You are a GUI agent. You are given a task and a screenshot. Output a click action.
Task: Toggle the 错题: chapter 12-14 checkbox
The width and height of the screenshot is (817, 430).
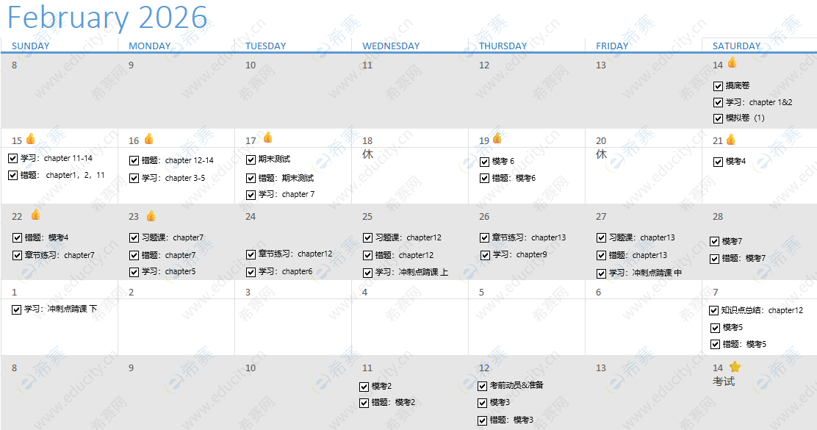tap(134, 160)
